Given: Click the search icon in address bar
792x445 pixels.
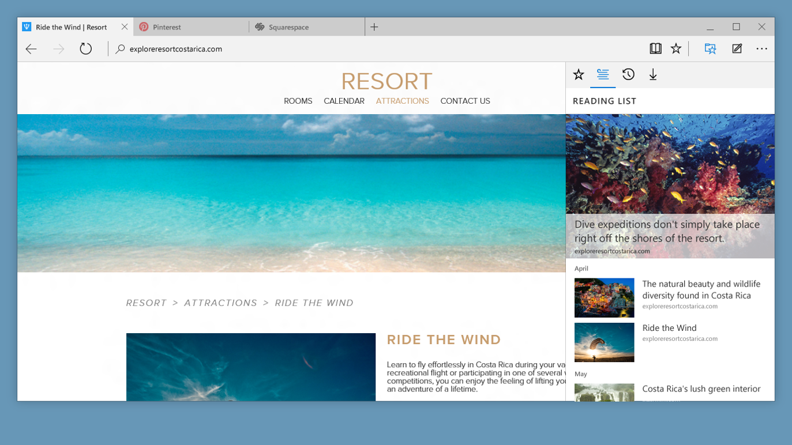Looking at the screenshot, I should click(x=120, y=49).
